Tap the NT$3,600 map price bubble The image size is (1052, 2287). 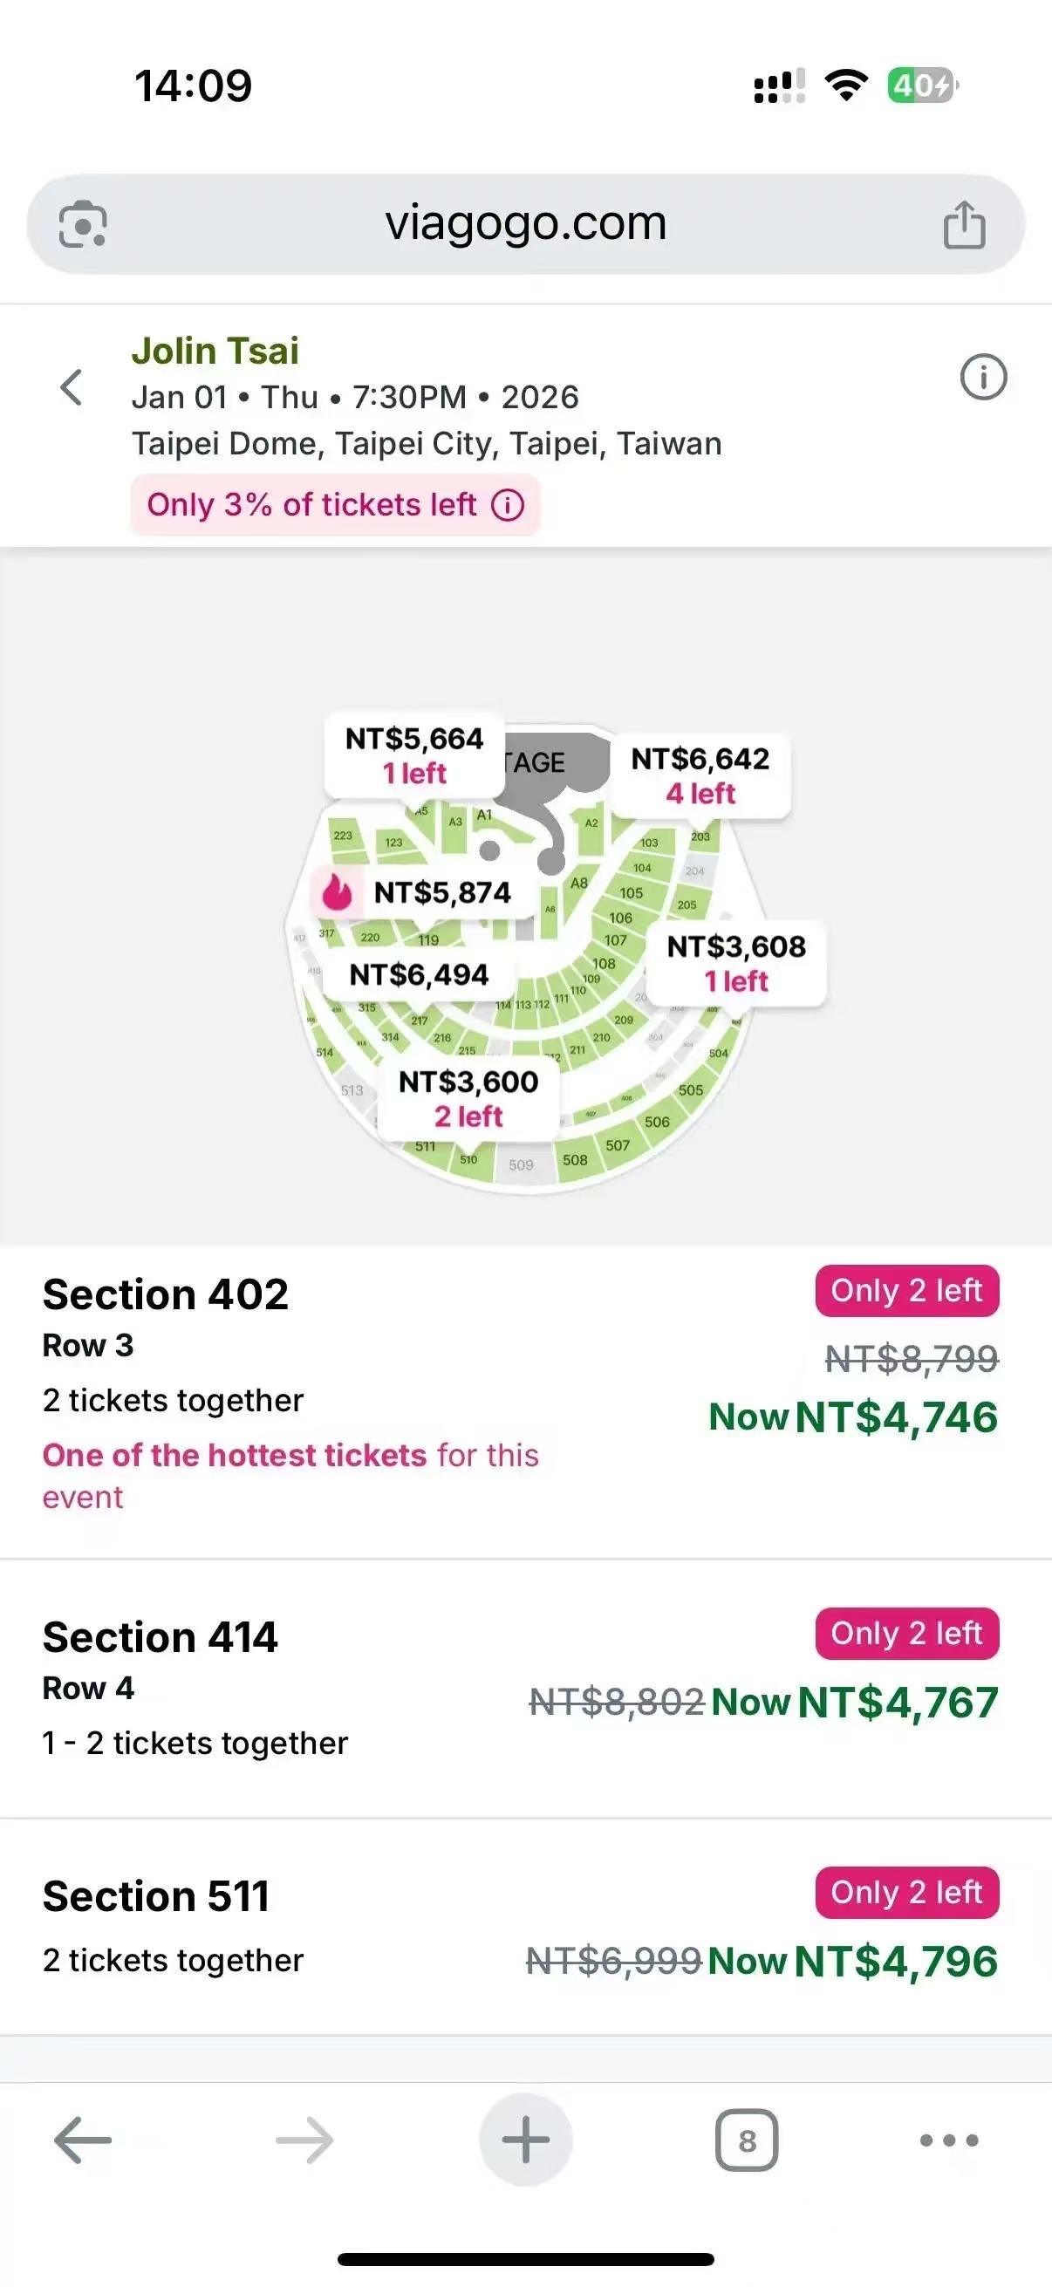468,1098
